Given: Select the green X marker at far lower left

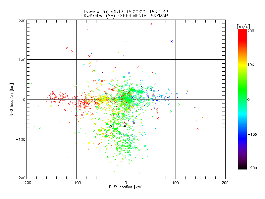Looking at the screenshot, I should coord(40,128).
